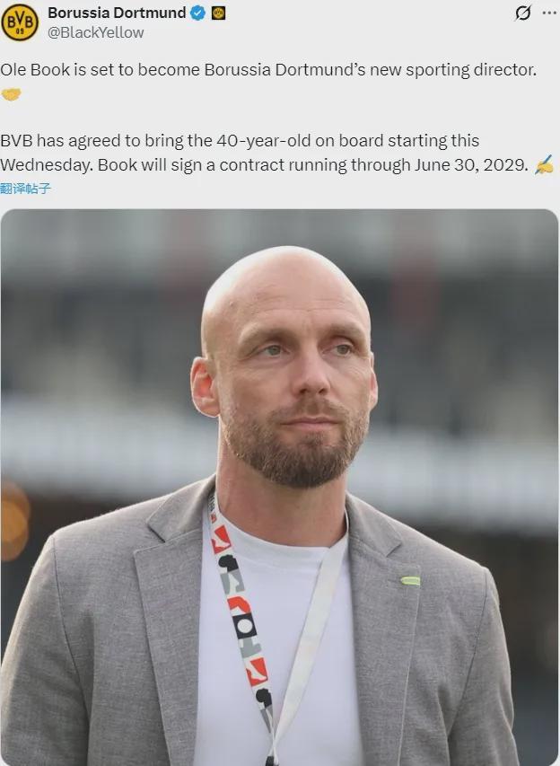The image size is (560, 766).
Task: Click the writing hand emoji after 2029
Action: click(544, 164)
